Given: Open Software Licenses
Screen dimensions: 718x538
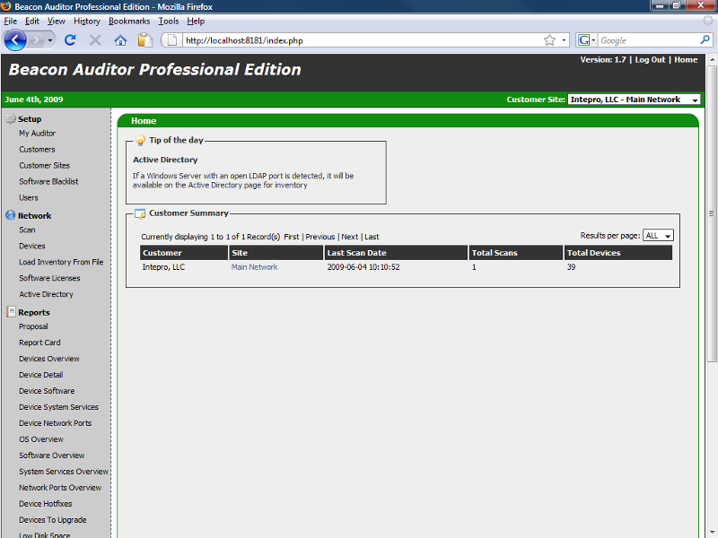Looking at the screenshot, I should click(49, 278).
